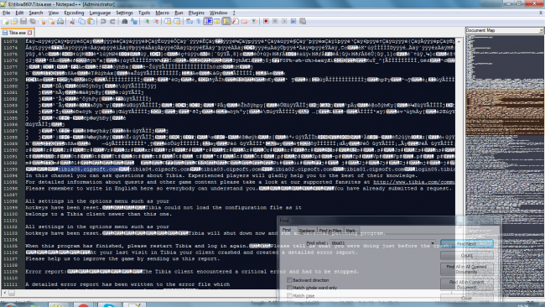Click the Zoom In toolbar icon

coord(147,22)
